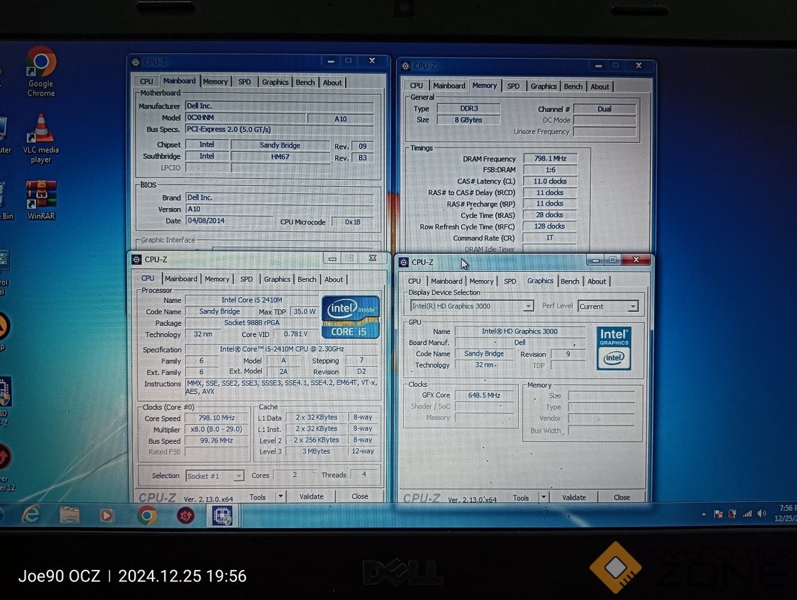Open the WinRAR desktop shortcut

41,200
